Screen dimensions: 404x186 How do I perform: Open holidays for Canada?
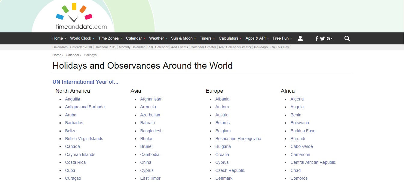[x=72, y=146]
